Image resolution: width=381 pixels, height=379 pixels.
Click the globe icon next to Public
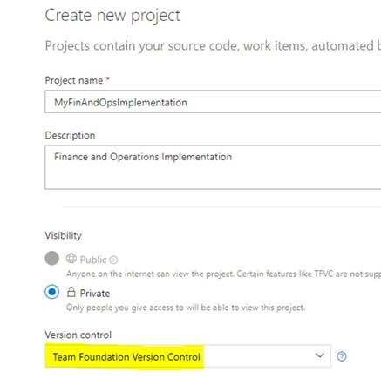pyautogui.click(x=71, y=258)
